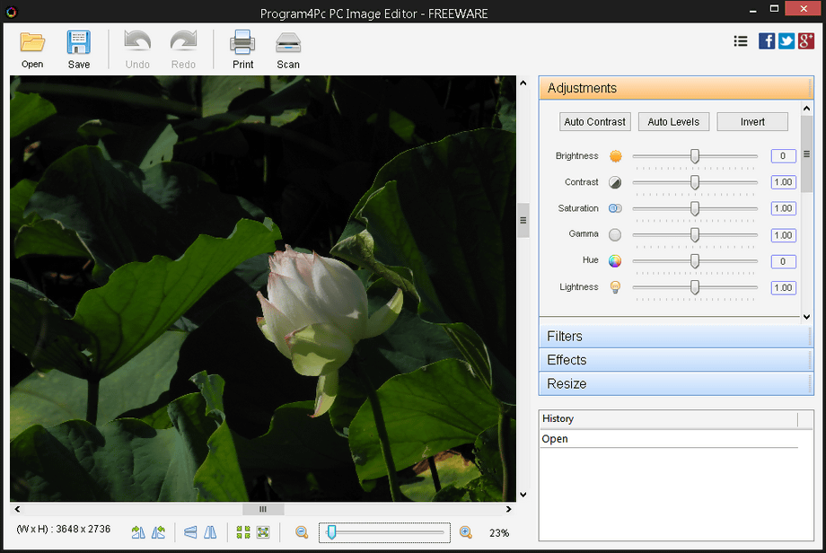Screen dimensions: 826x553
Task: Select the Open entry in History
Action: pyautogui.click(x=669, y=439)
